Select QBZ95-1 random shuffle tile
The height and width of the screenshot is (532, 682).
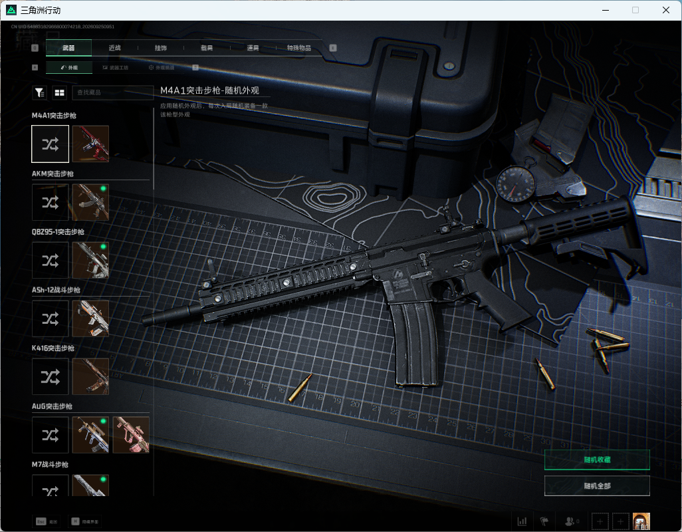51,260
